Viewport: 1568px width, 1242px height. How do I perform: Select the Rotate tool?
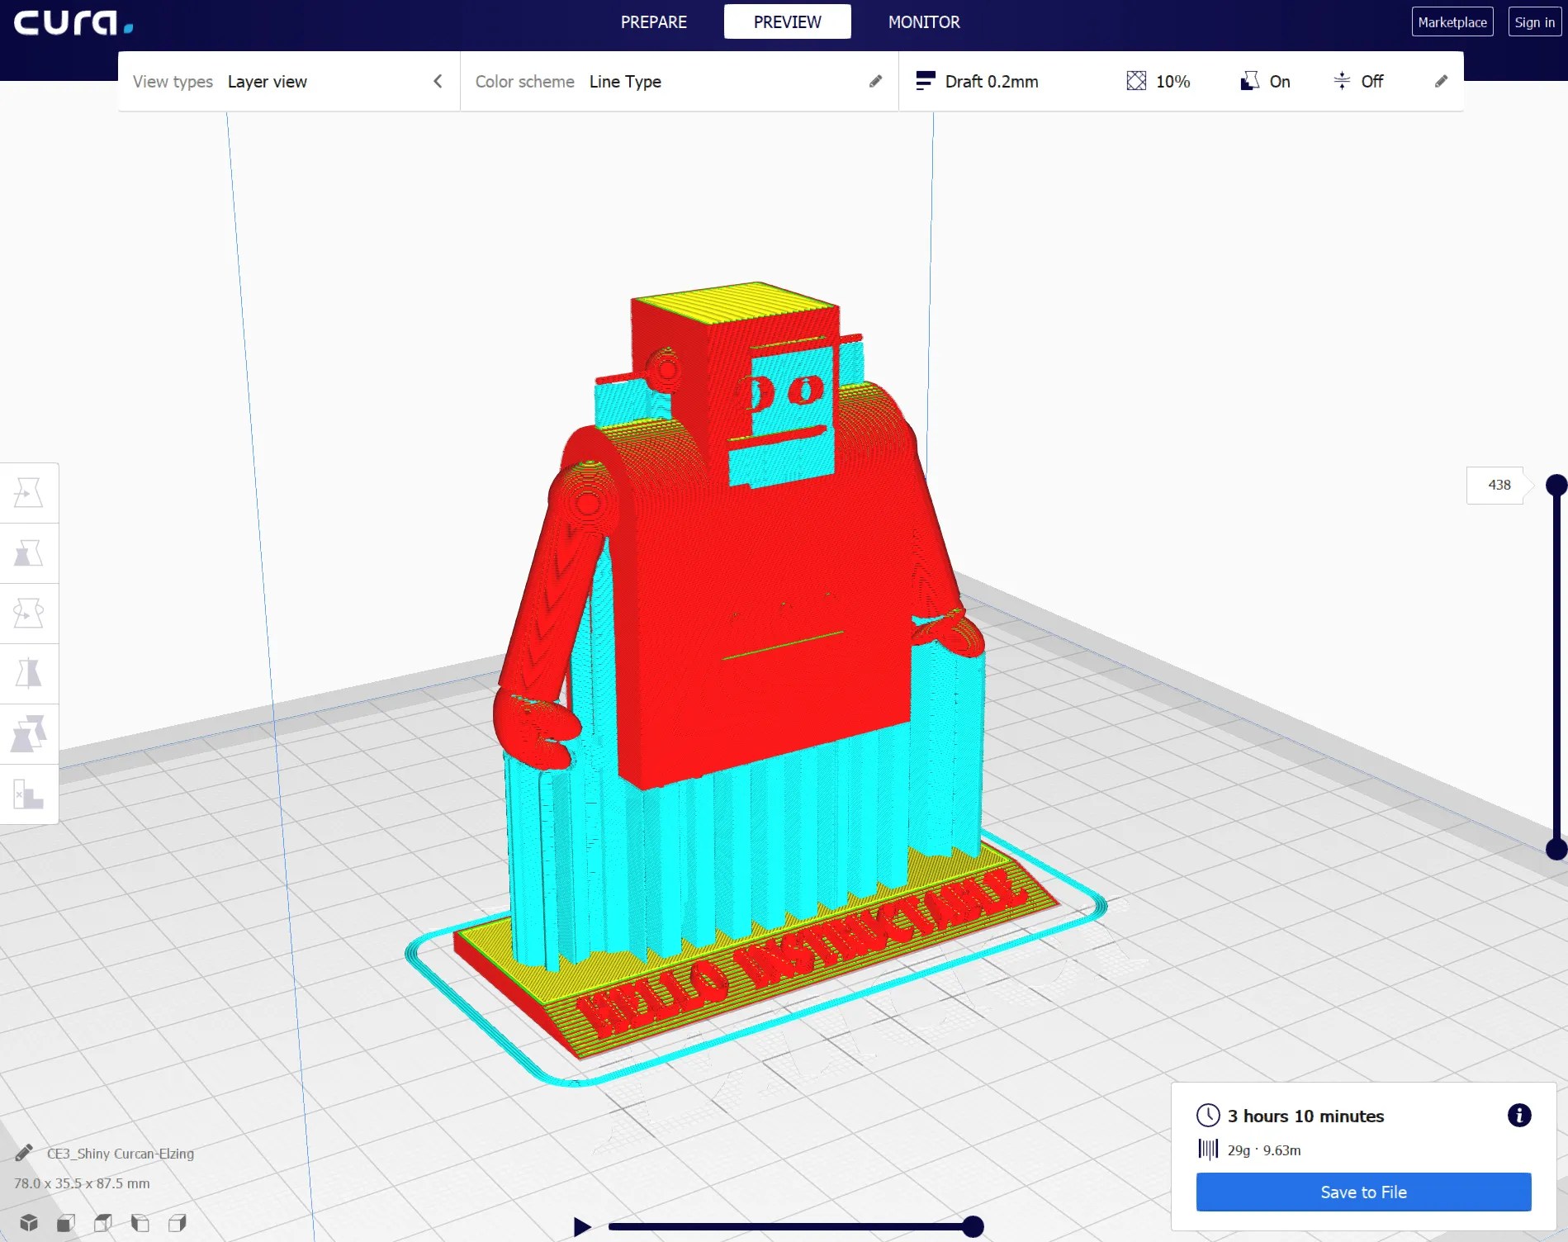click(29, 613)
